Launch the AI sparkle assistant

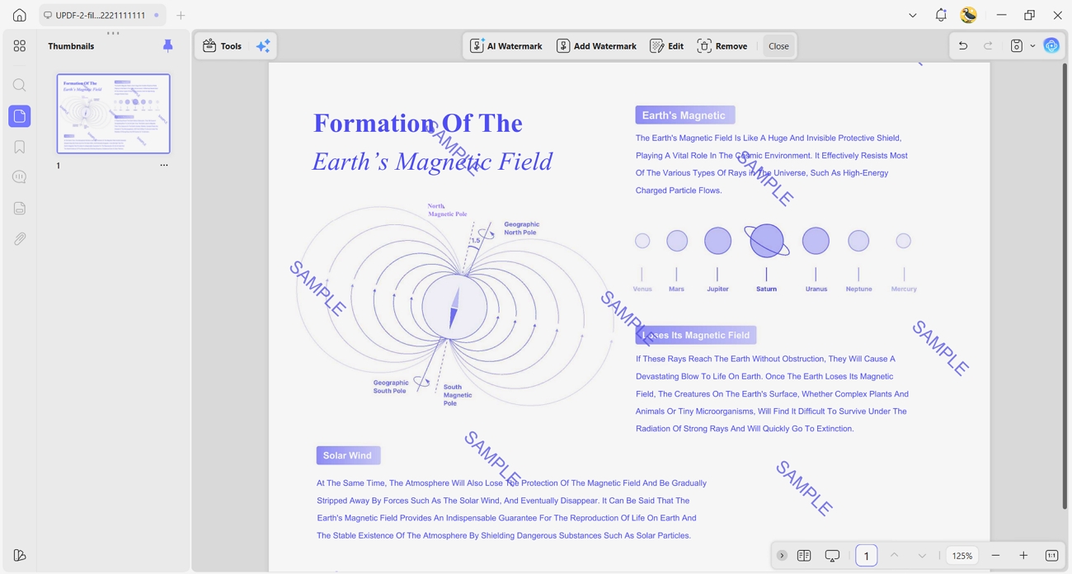[x=263, y=46]
